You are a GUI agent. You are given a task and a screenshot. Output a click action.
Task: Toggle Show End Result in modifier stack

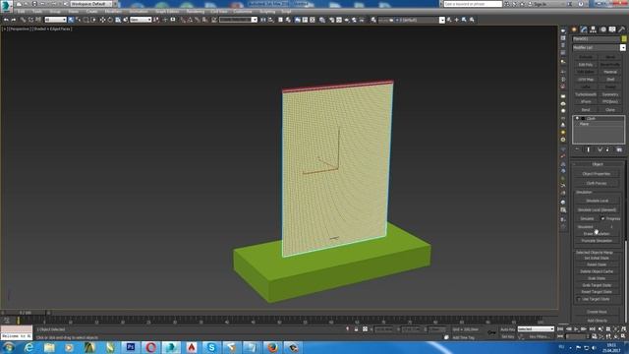588,149
